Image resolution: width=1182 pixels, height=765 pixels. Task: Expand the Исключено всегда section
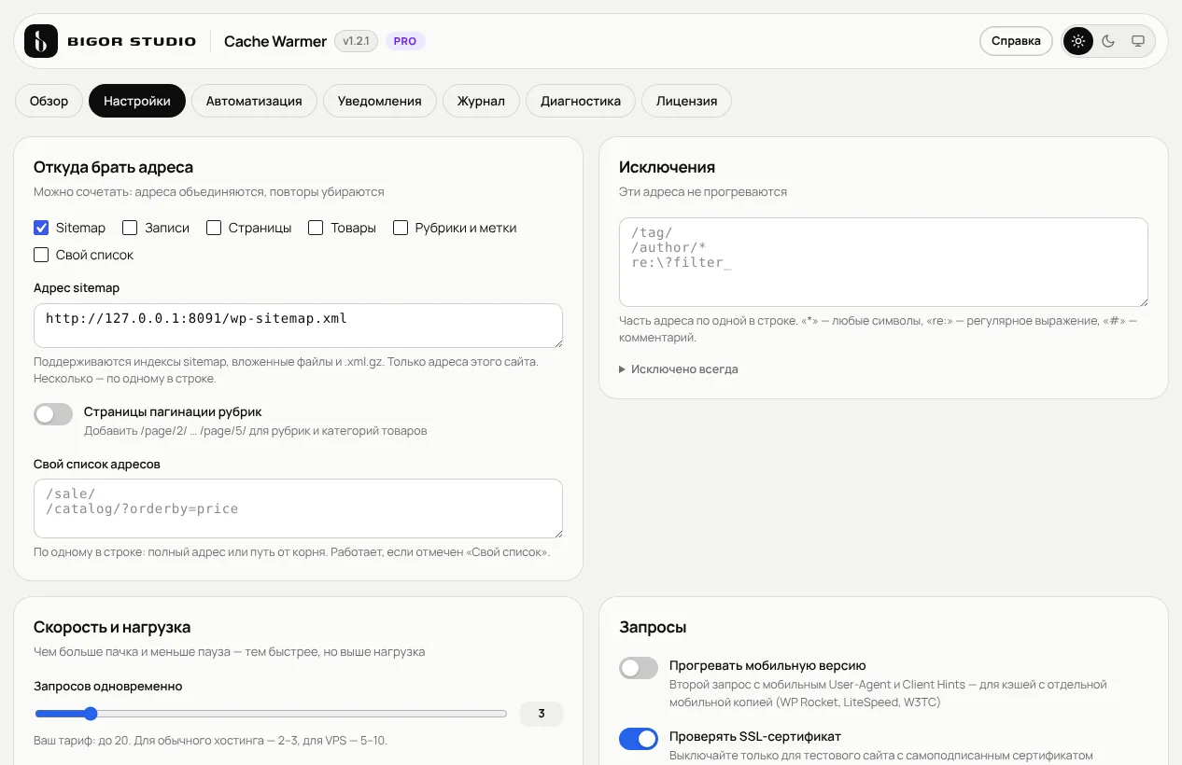pyautogui.click(x=679, y=369)
